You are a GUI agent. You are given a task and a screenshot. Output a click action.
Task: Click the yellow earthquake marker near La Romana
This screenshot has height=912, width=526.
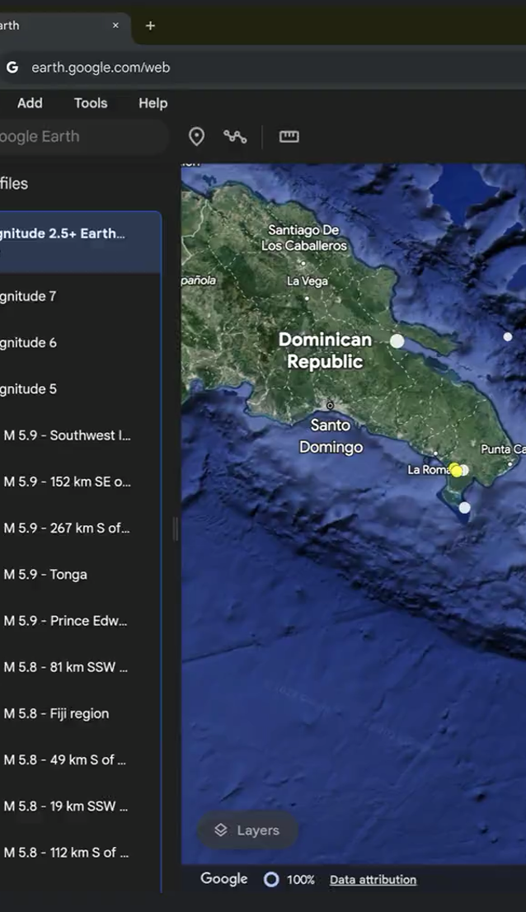[456, 471]
